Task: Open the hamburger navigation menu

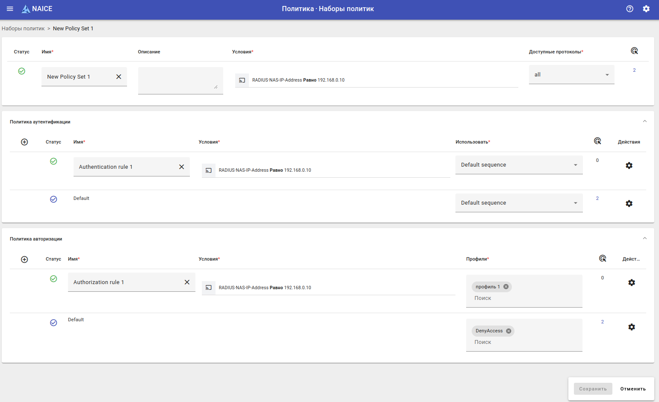Action: (x=10, y=9)
